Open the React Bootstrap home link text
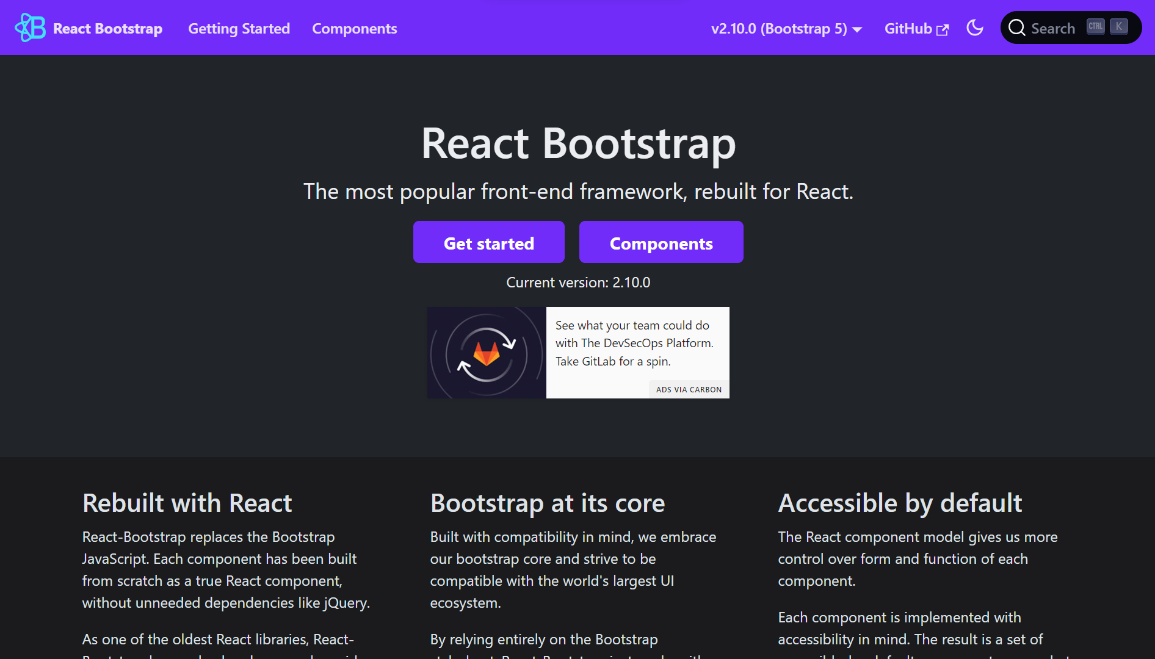 (107, 29)
